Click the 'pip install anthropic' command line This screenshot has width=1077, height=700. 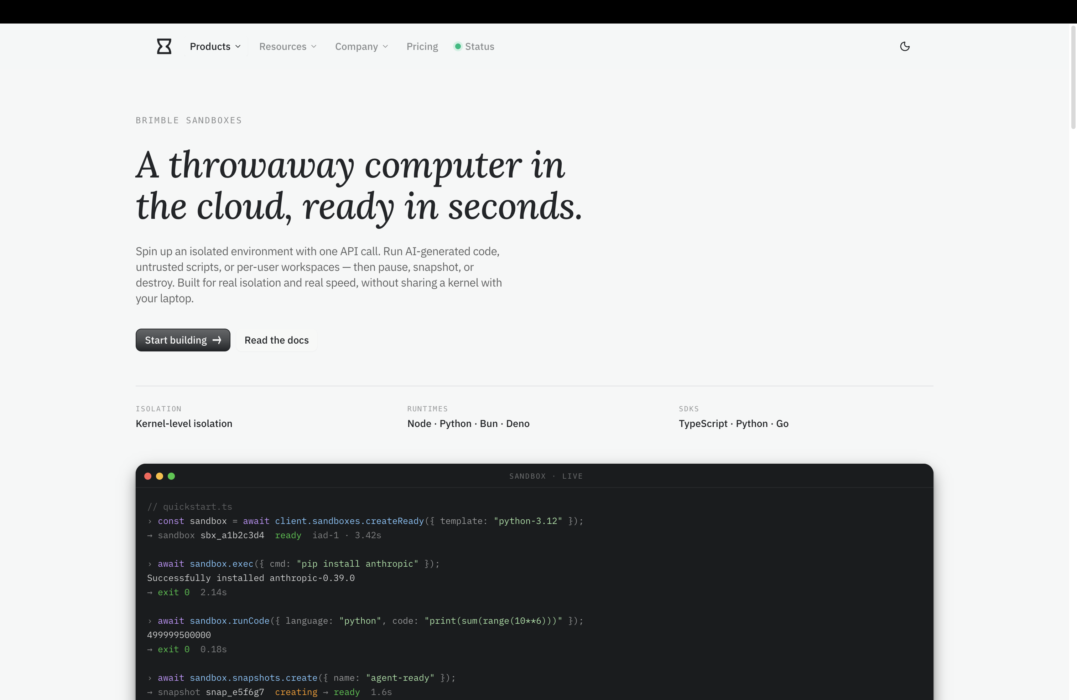(x=293, y=564)
